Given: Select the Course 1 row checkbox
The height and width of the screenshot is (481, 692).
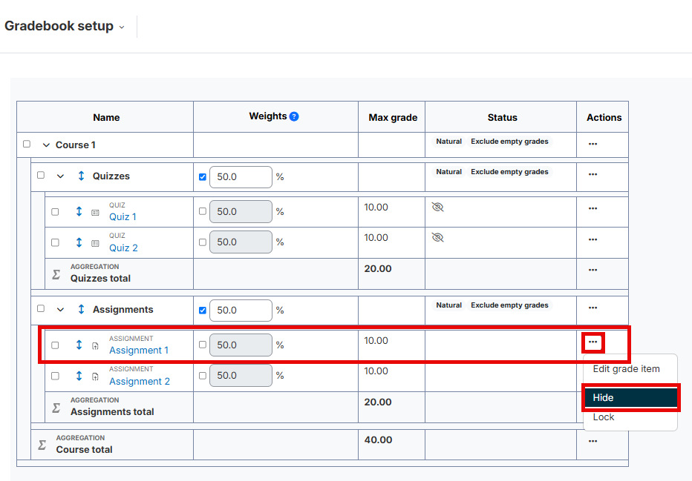Looking at the screenshot, I should [x=27, y=144].
